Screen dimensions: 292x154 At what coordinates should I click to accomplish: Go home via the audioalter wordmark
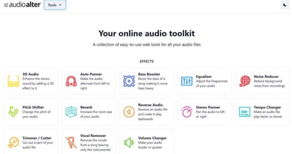coord(25,5)
